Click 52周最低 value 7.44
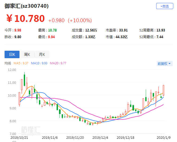This screenshot has height=142, width=177. pyautogui.click(x=160, y=37)
